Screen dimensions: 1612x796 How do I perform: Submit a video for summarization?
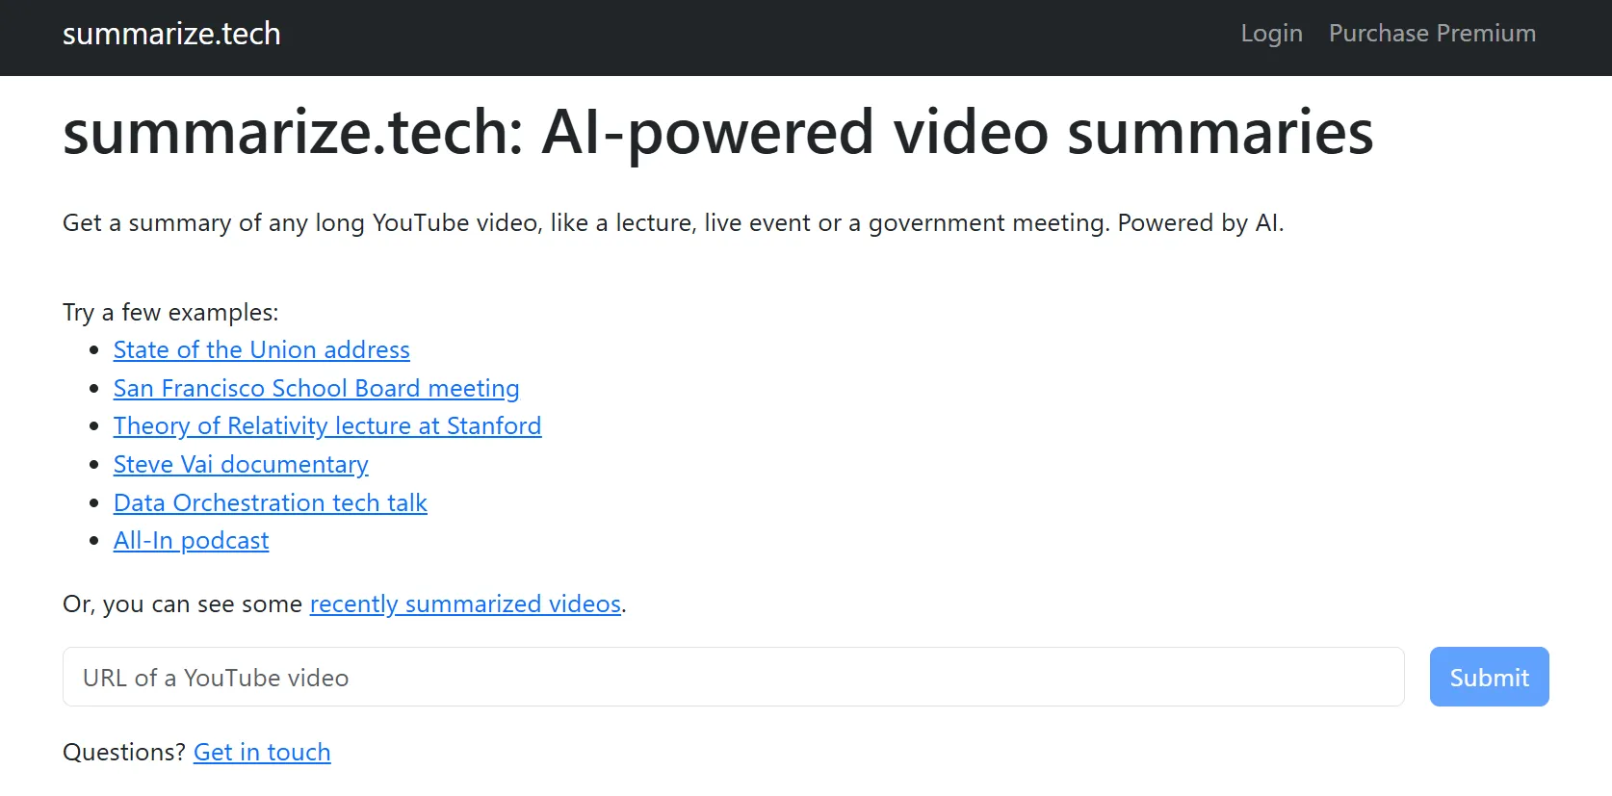tap(1488, 677)
